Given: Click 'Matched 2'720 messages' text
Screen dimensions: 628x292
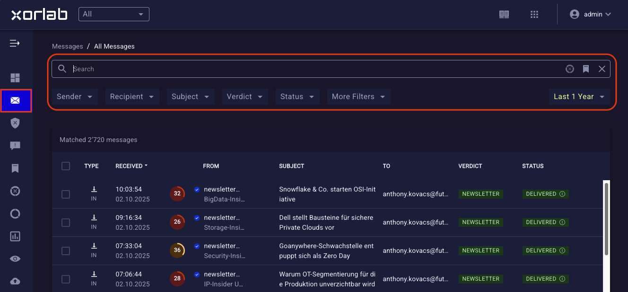Looking at the screenshot, I should [98, 140].
